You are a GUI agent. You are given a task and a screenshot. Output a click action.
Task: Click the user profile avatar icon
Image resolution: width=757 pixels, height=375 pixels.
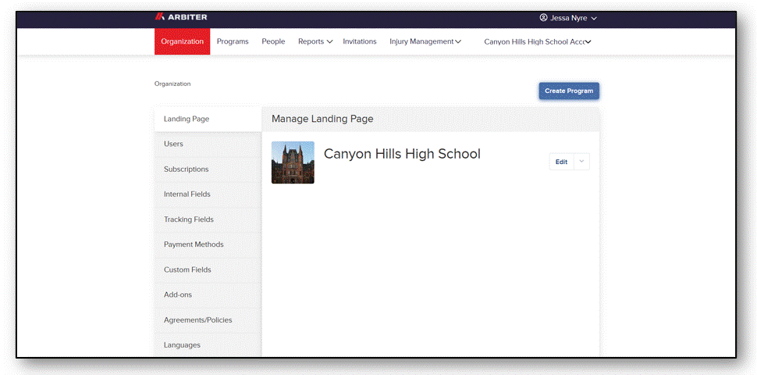[x=544, y=17]
